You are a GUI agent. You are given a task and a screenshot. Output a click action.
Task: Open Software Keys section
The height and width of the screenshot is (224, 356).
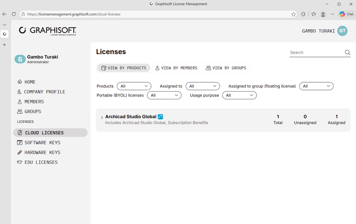[x=39, y=142]
